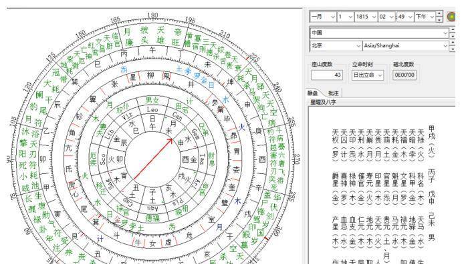The image size is (462, 264).
Task: Click the Leo segment in the zodiac ring
Action: tap(152, 109)
